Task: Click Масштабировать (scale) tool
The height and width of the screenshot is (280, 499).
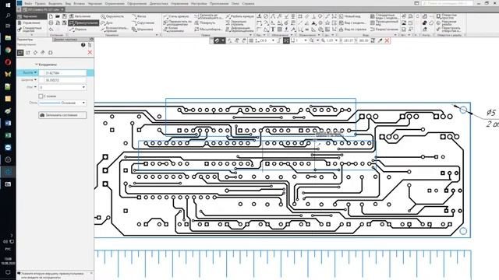Action: (208, 30)
